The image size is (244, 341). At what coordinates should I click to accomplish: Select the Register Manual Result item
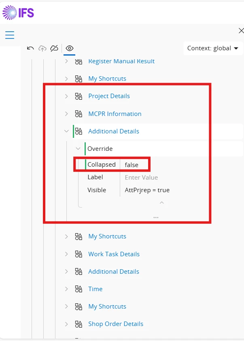click(121, 61)
